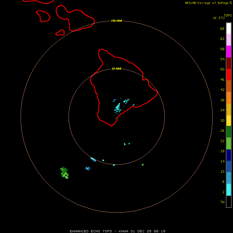Click the "100 NMI" range ring label
Image resolution: width=233 pixels, height=233 pixels.
[x=116, y=21]
